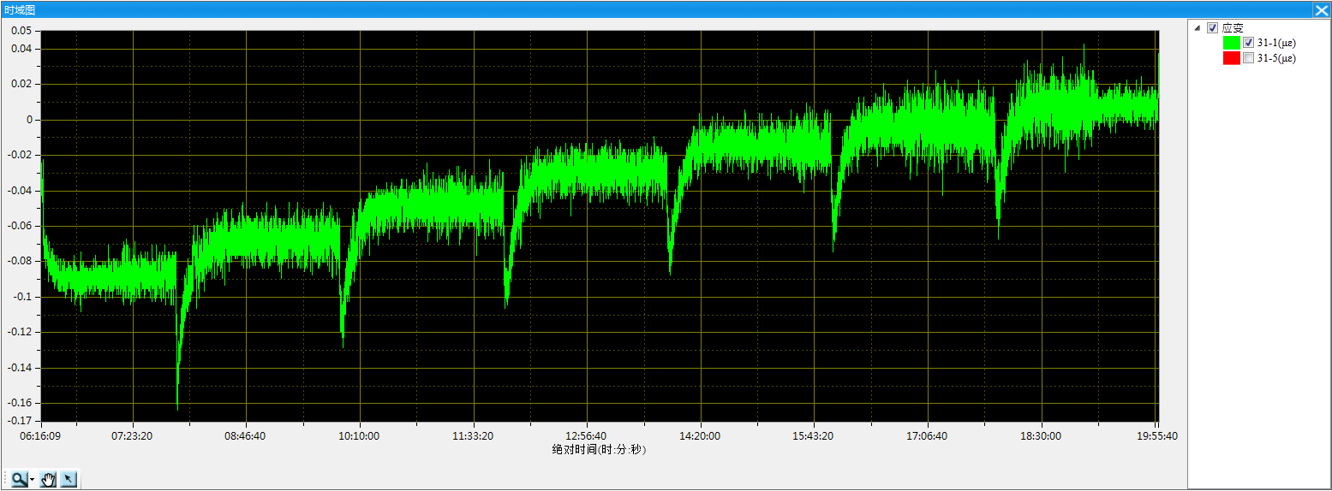Click the 绝对时间(时:分:秒) axis label
1332x491 pixels.
click(x=599, y=449)
